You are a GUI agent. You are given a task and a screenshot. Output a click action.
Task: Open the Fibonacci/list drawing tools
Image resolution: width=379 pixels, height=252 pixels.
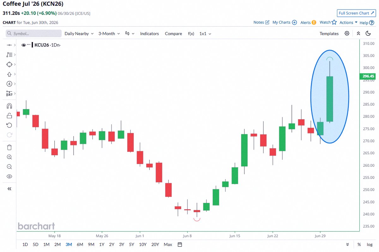(9, 55)
